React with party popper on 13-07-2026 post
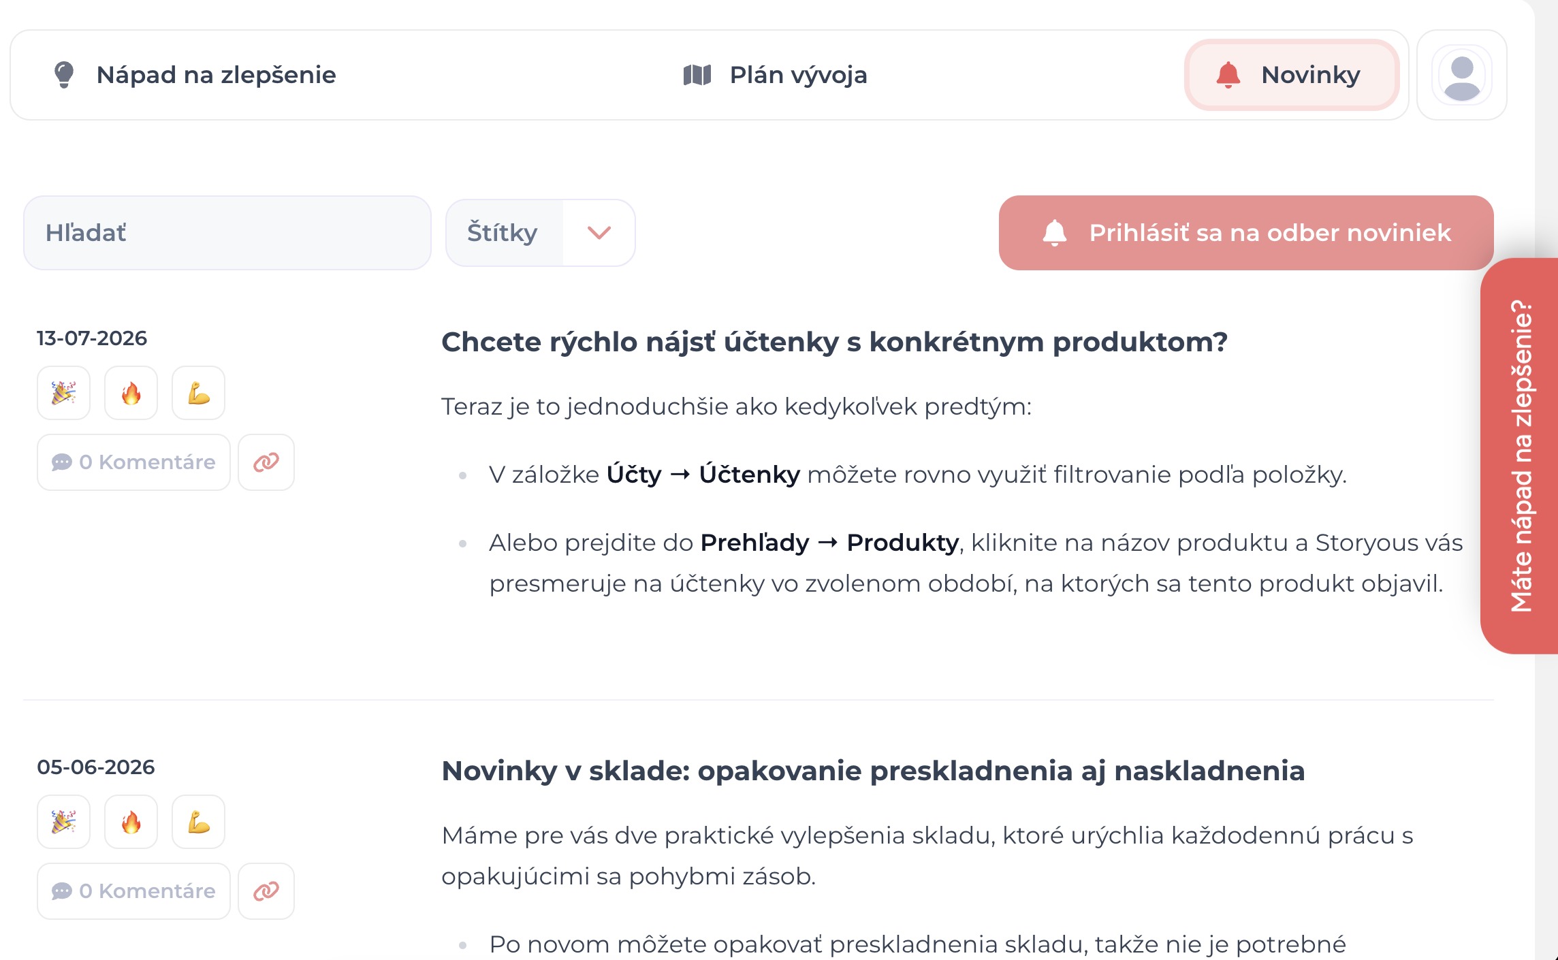Screen dimensions: 1558x960 point(63,393)
